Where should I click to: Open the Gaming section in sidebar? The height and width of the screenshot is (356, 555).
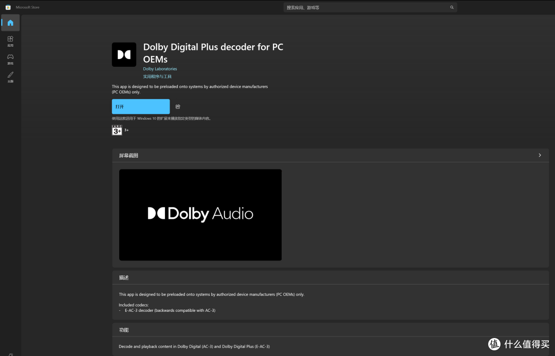[x=10, y=59]
